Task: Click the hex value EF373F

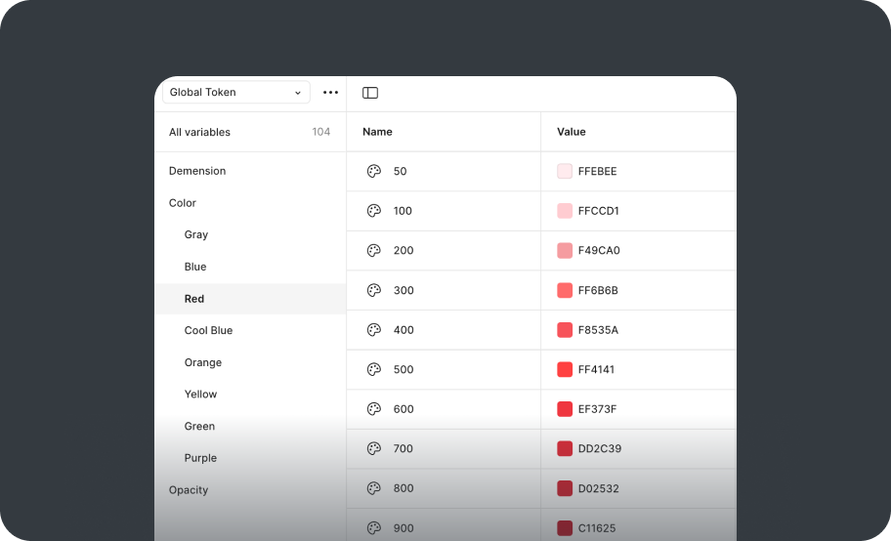Action: pos(597,408)
